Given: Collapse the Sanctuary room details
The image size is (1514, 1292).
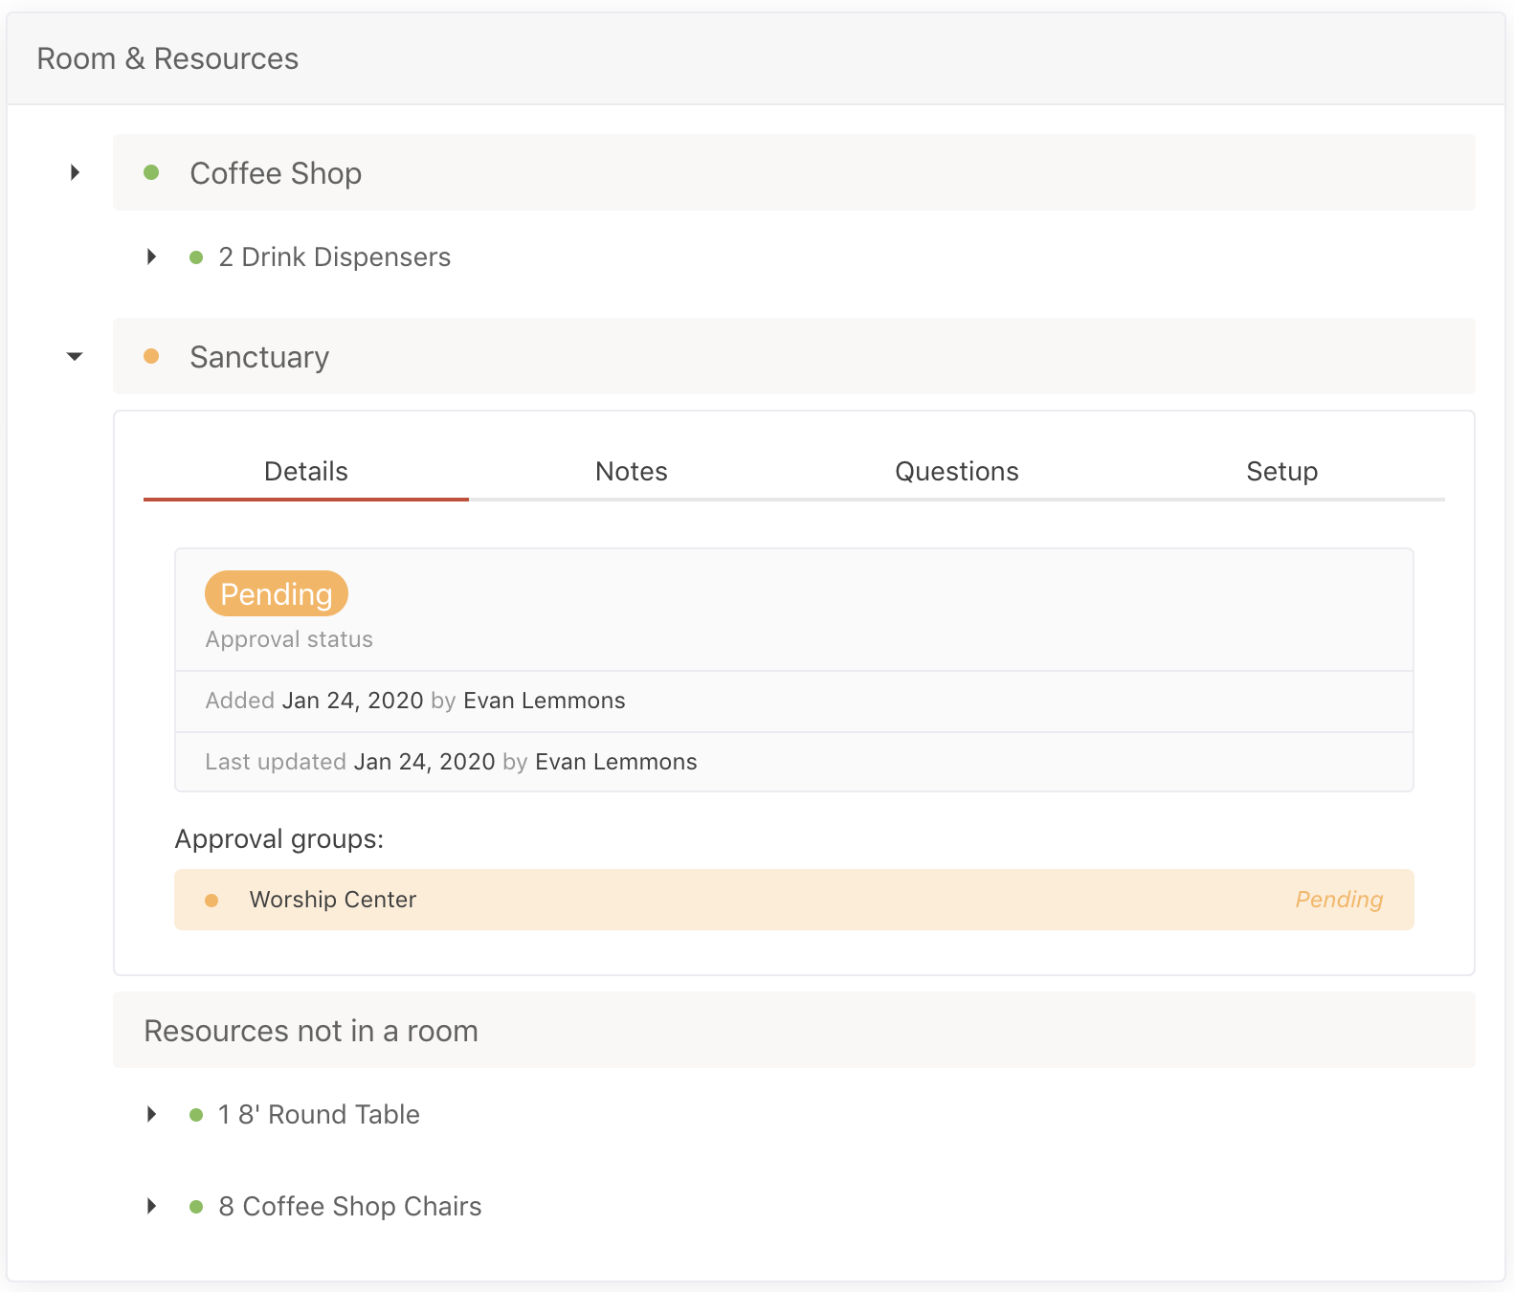Looking at the screenshot, I should click(x=75, y=357).
